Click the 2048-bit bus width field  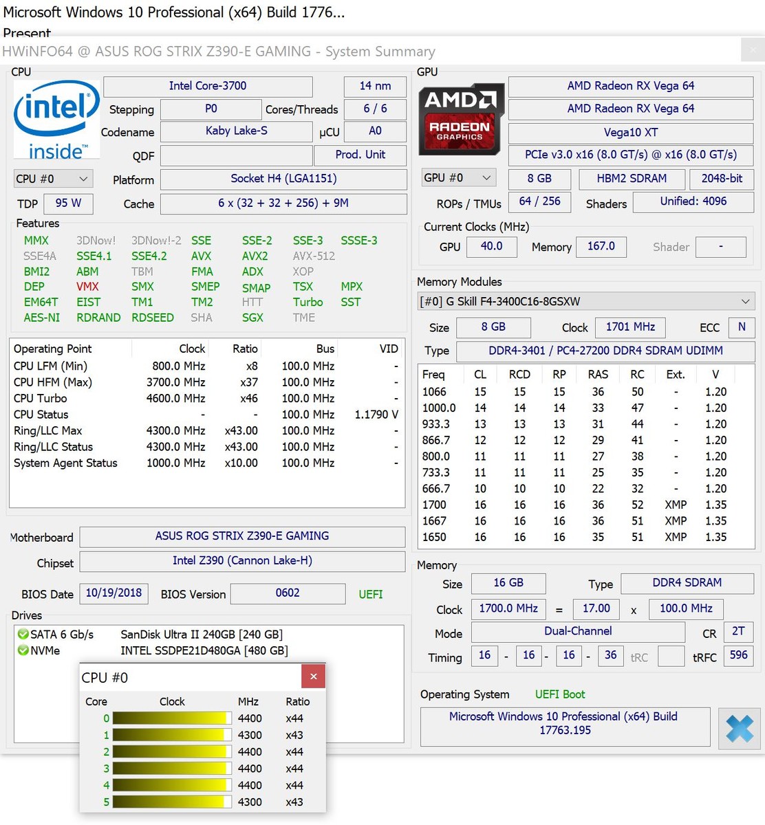tap(722, 179)
